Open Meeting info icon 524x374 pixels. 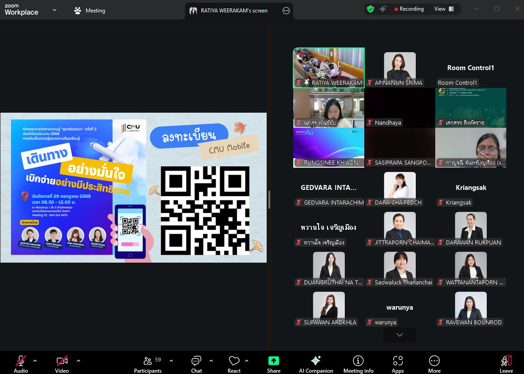coord(358,361)
